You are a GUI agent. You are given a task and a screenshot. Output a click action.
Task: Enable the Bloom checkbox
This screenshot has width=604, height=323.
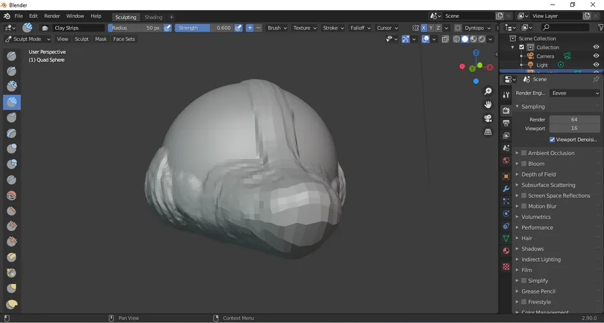524,164
